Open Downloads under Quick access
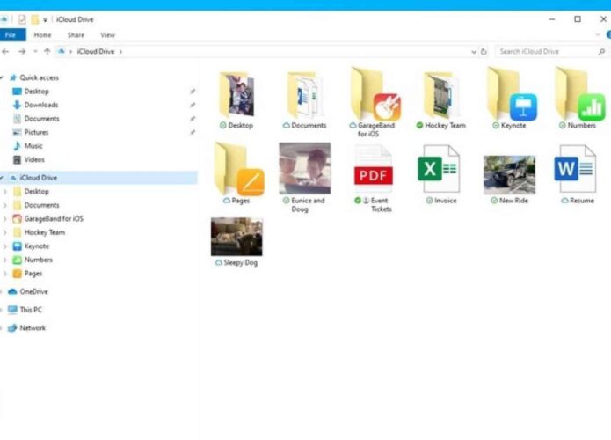The width and height of the screenshot is (611, 440). pos(41,105)
